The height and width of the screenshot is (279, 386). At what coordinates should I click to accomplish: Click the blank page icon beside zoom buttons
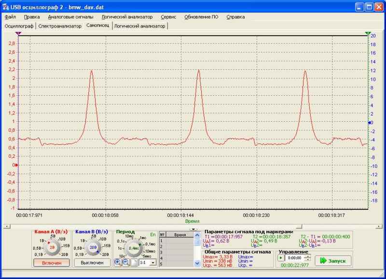[x=134, y=263]
